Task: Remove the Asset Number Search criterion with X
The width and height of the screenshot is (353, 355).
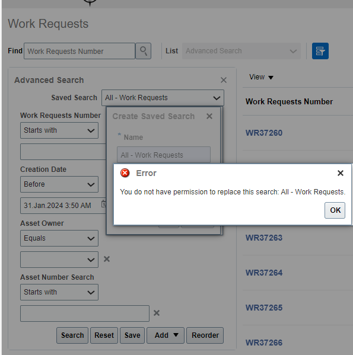Action: pos(157,313)
